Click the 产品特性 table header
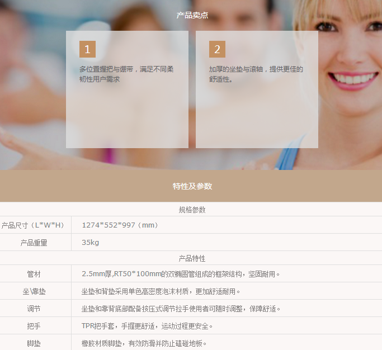 coord(192,258)
